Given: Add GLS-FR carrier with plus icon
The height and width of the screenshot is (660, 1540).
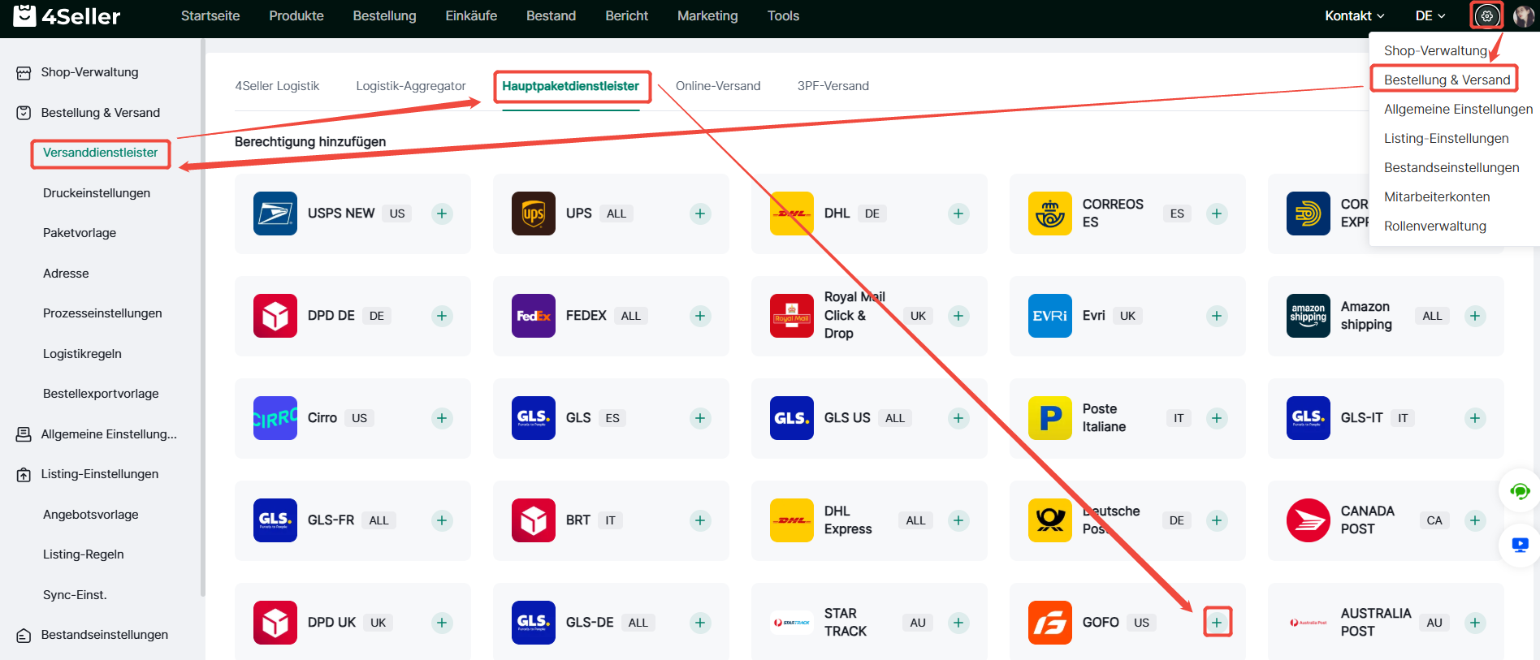Looking at the screenshot, I should click(442, 520).
